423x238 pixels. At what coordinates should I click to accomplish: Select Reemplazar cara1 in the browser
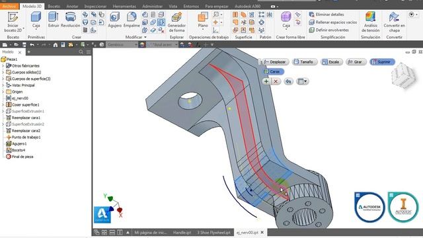coord(26,118)
